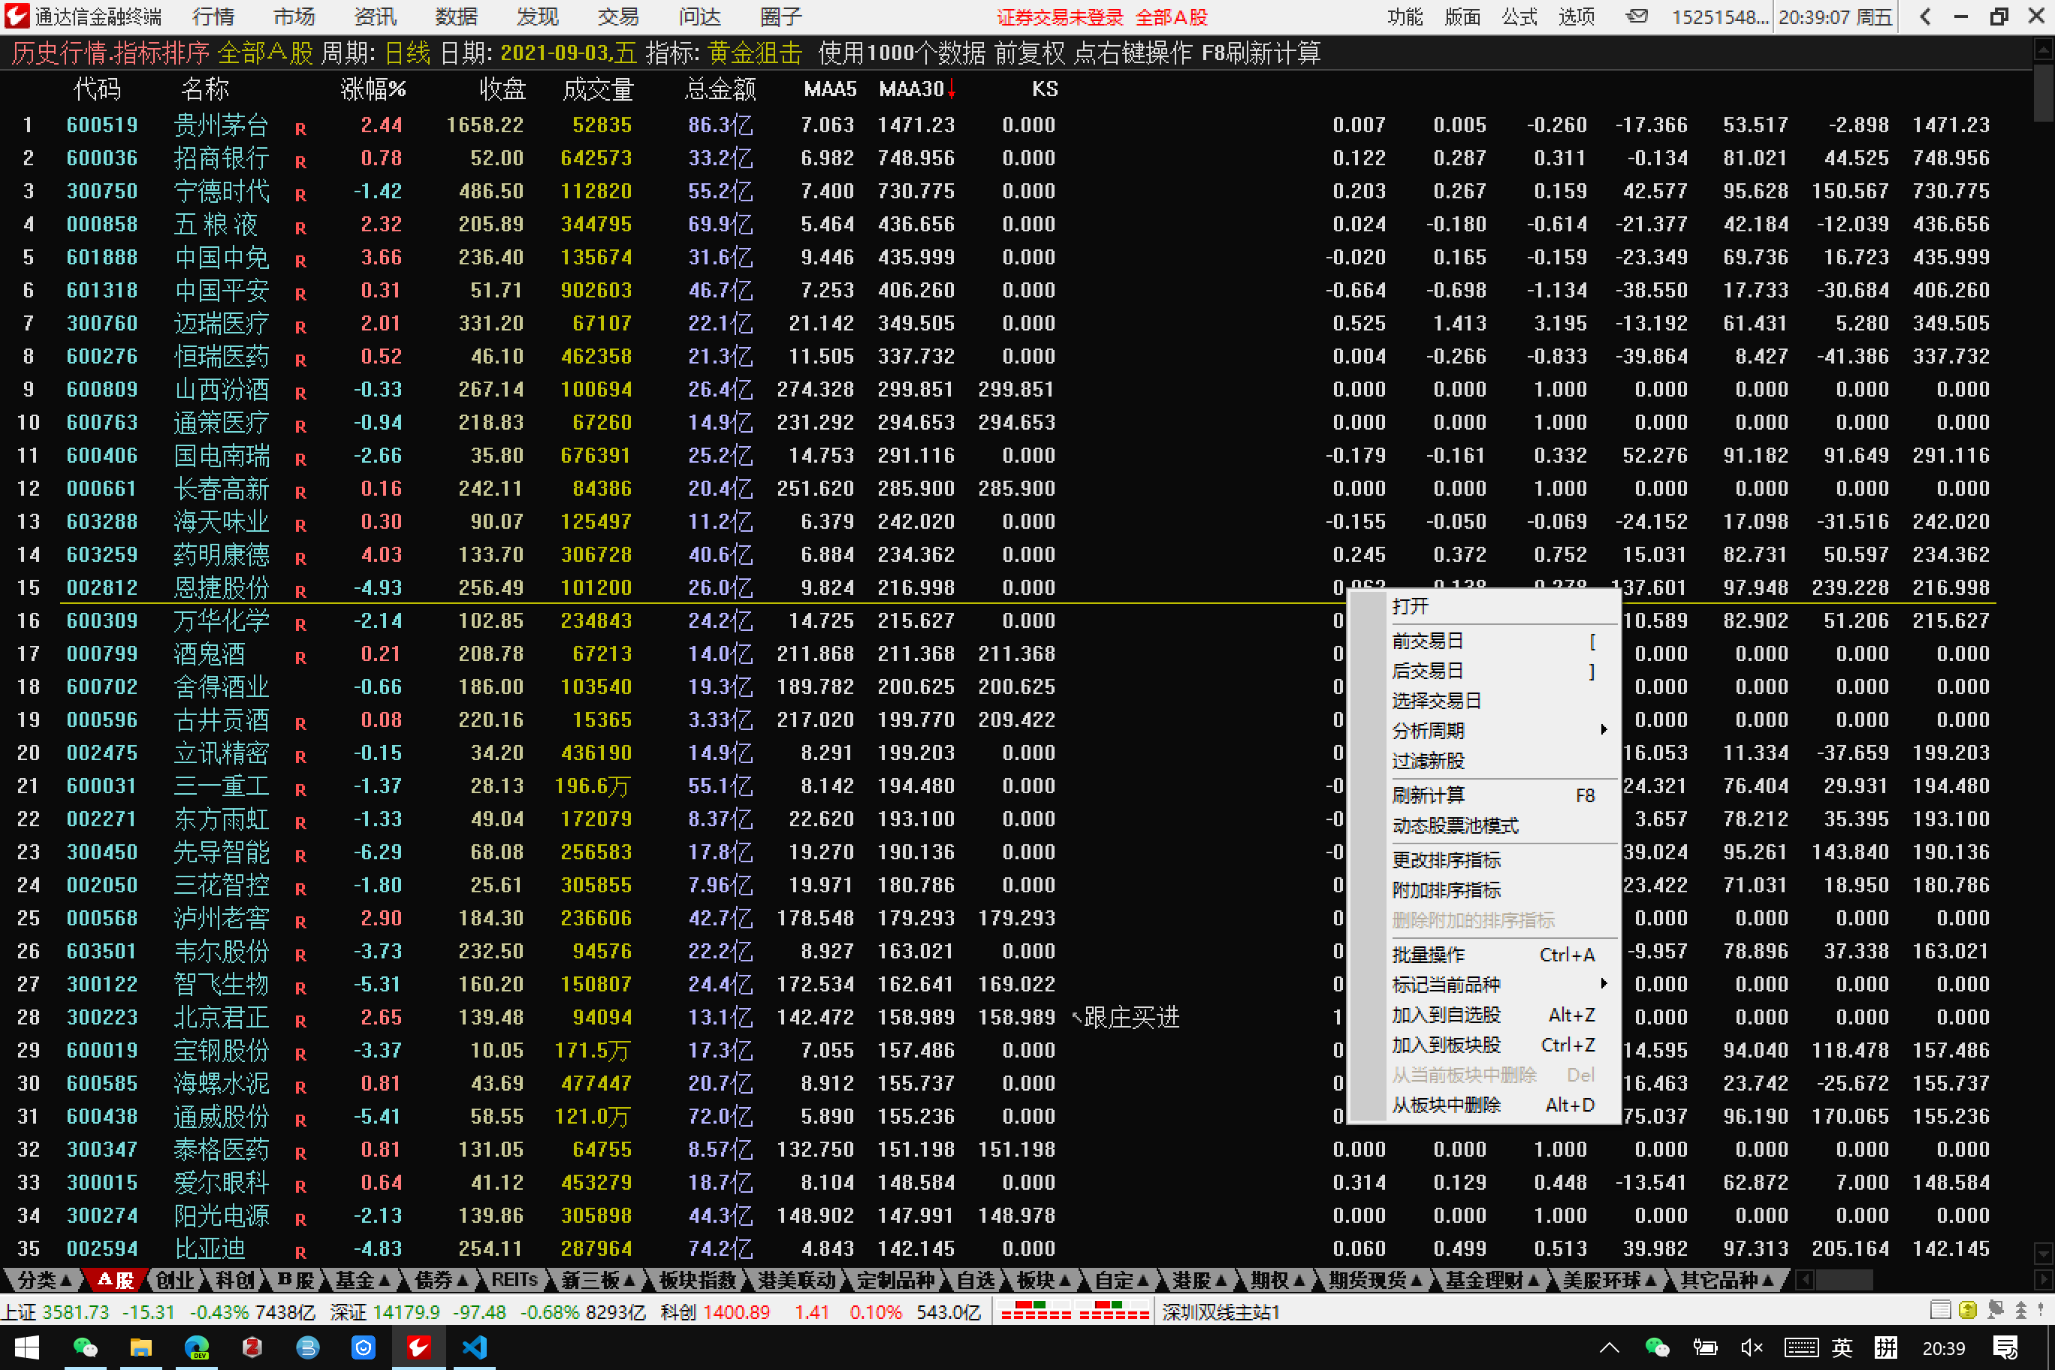
Task: Expand the 港股 tab menu
Action: [1200, 1280]
